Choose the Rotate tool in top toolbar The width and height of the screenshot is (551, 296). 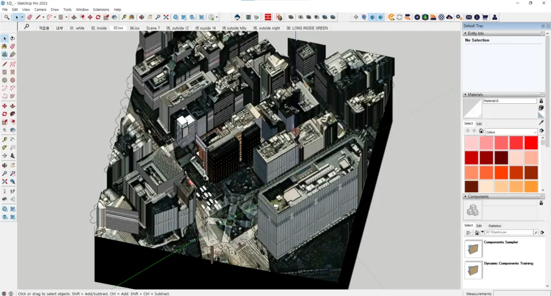click(x=98, y=17)
